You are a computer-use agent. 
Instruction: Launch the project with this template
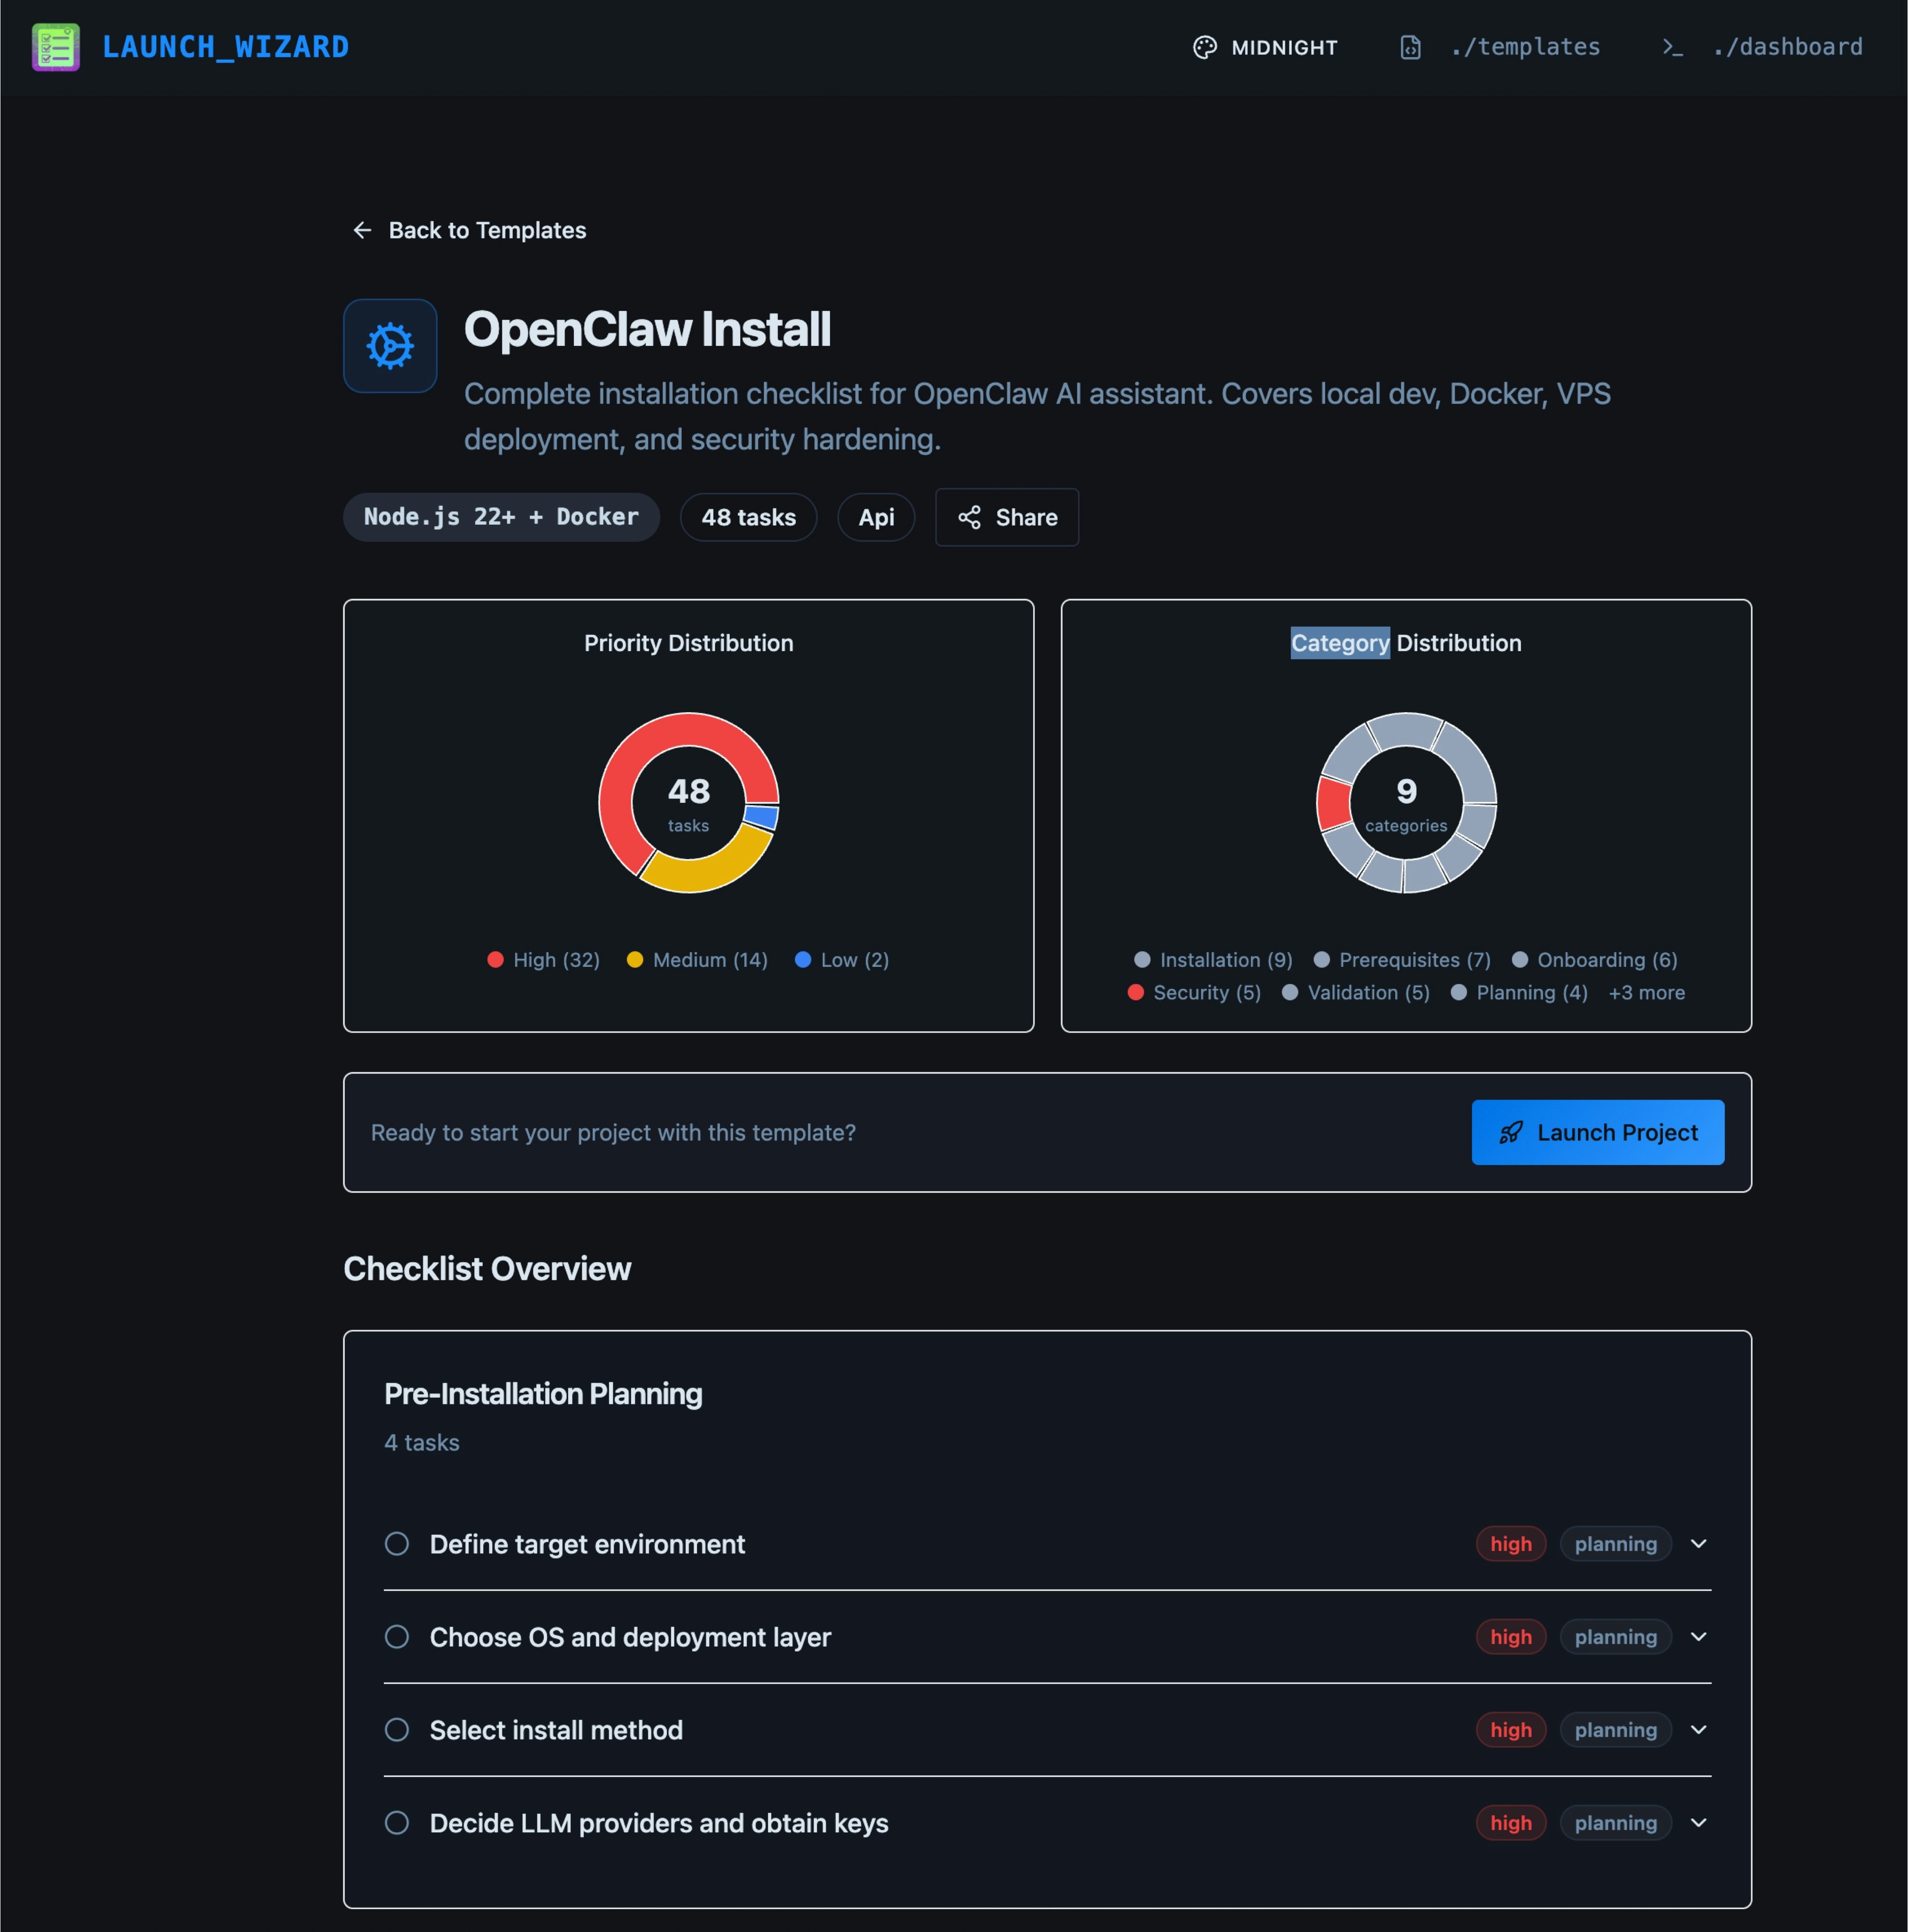pyautogui.click(x=1597, y=1132)
